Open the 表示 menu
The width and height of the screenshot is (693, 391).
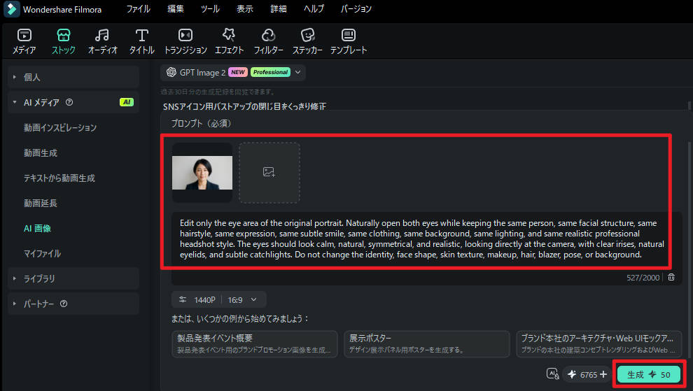click(244, 9)
